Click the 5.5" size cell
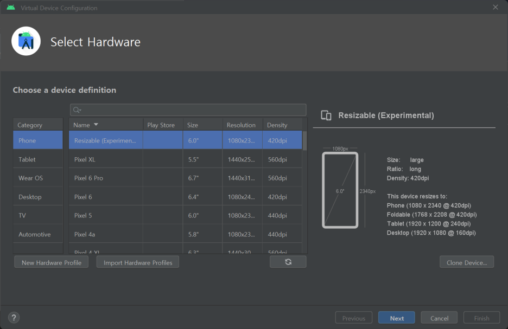The image size is (508, 329). tap(203, 159)
